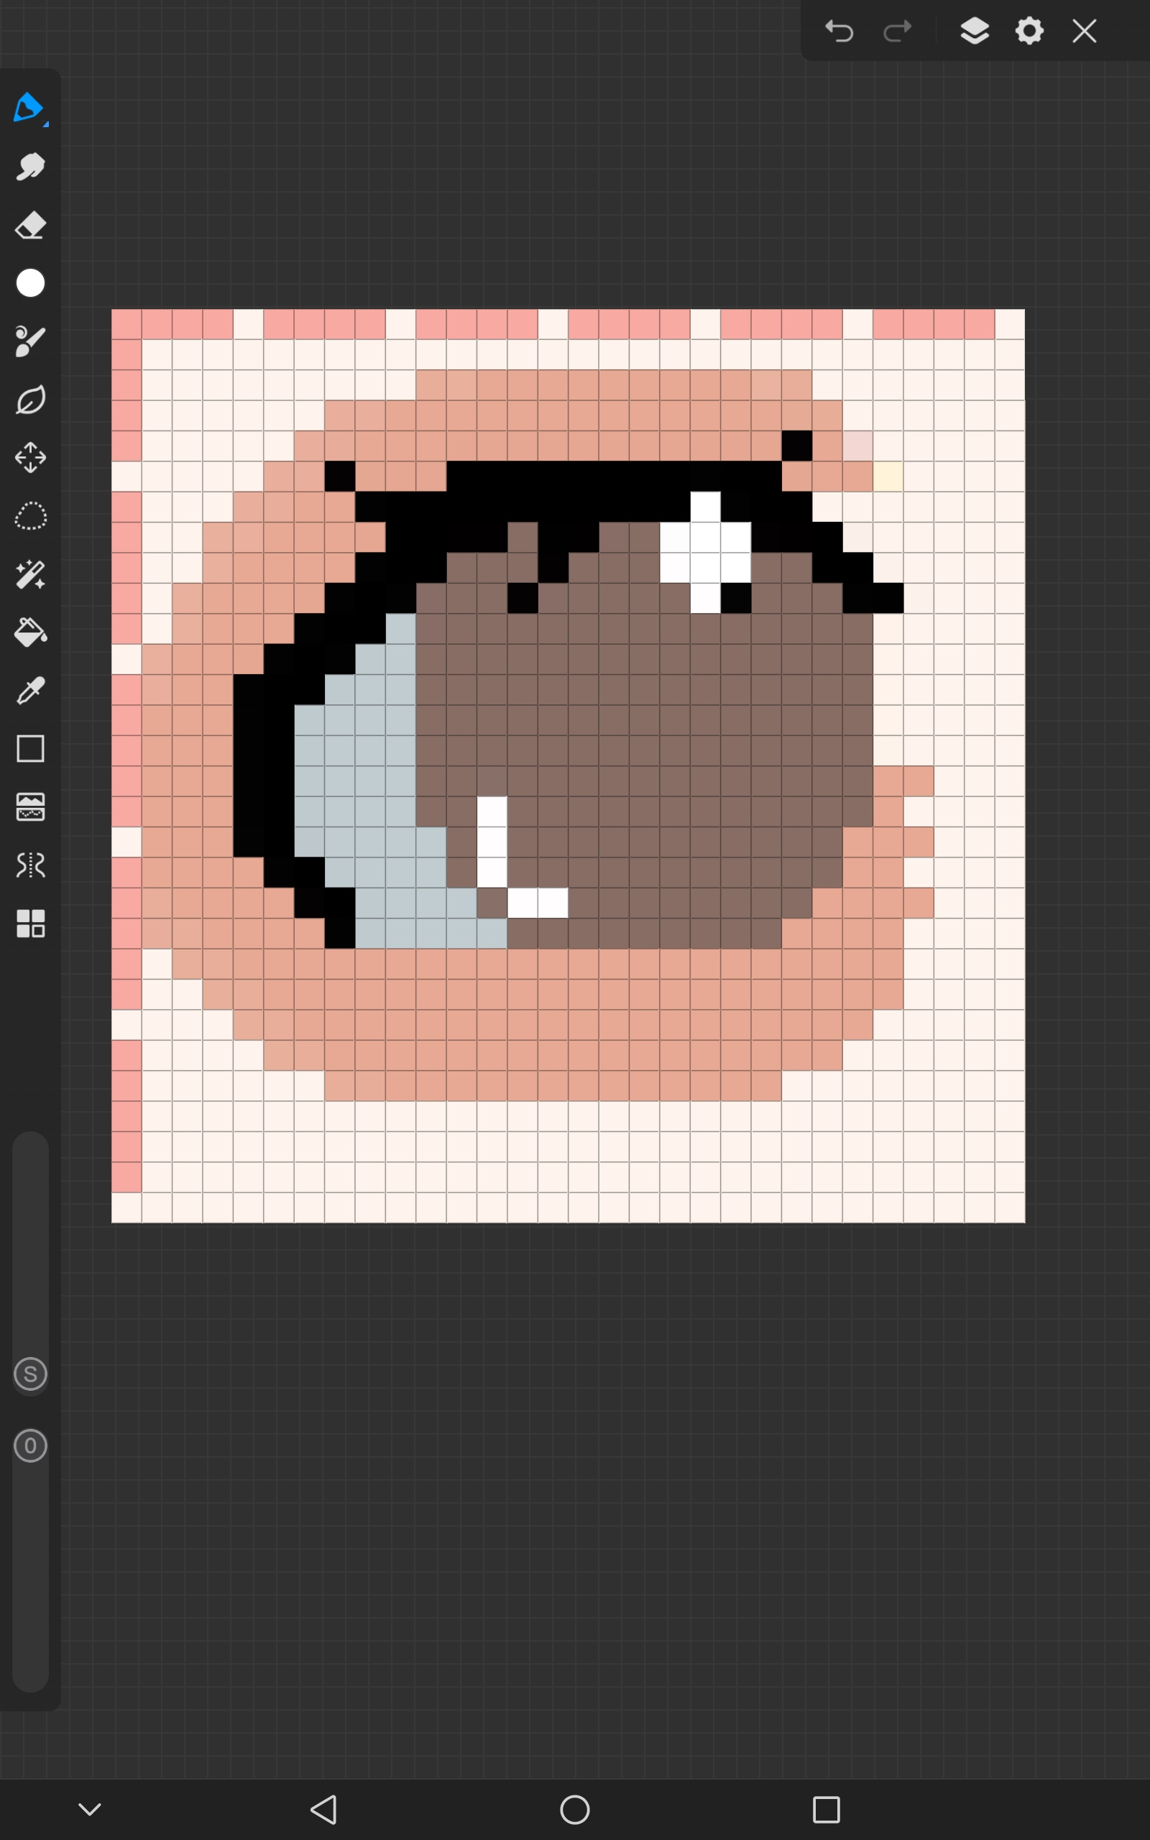Pick the dotted lasso selection tool
1150x1840 pixels.
(x=30, y=516)
